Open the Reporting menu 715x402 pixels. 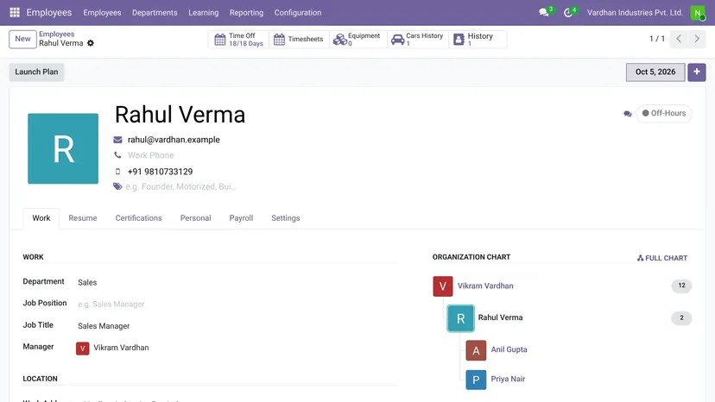tap(246, 13)
